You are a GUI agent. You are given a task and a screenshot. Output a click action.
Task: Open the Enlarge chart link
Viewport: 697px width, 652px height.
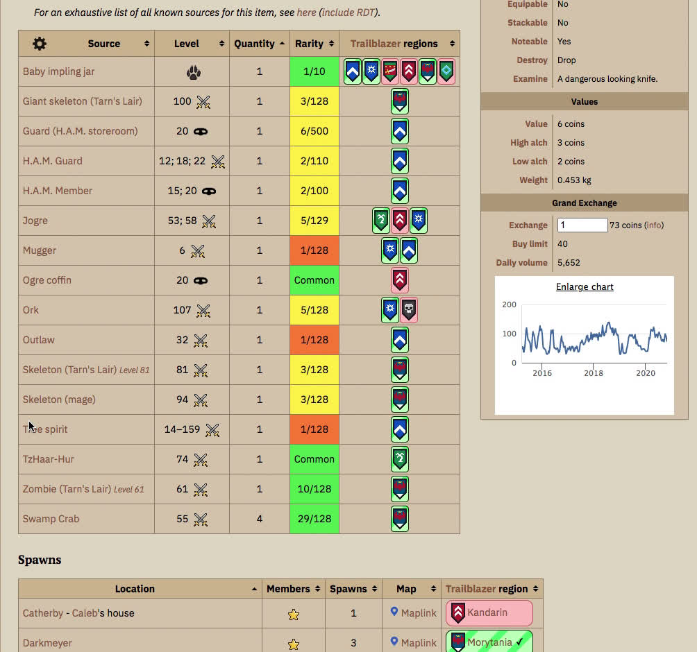[x=585, y=287]
